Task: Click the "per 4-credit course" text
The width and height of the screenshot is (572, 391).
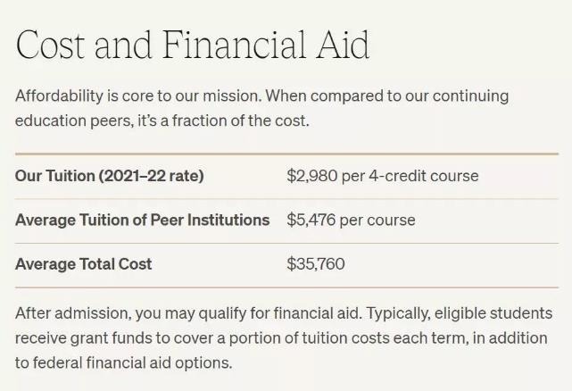Action: click(410, 176)
